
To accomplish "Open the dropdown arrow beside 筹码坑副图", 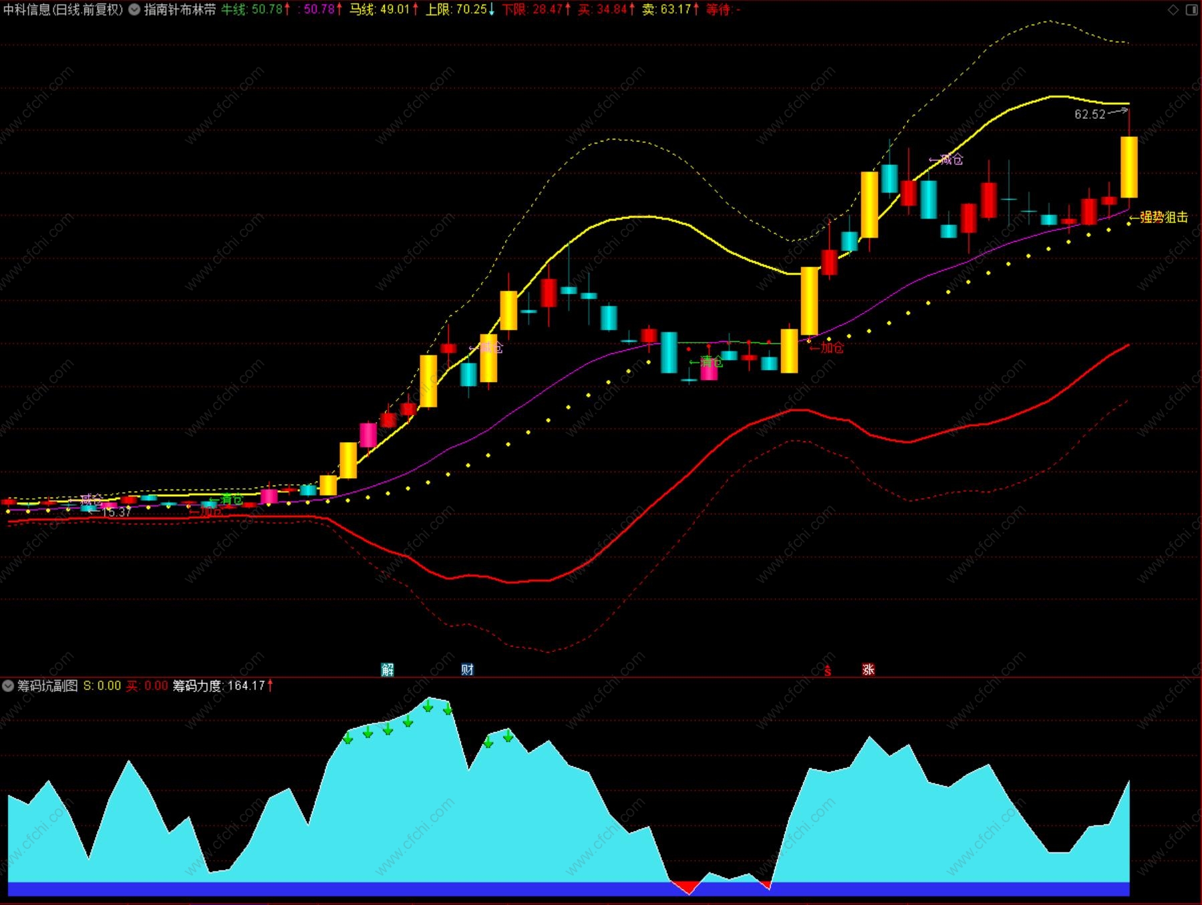I will [x=8, y=686].
